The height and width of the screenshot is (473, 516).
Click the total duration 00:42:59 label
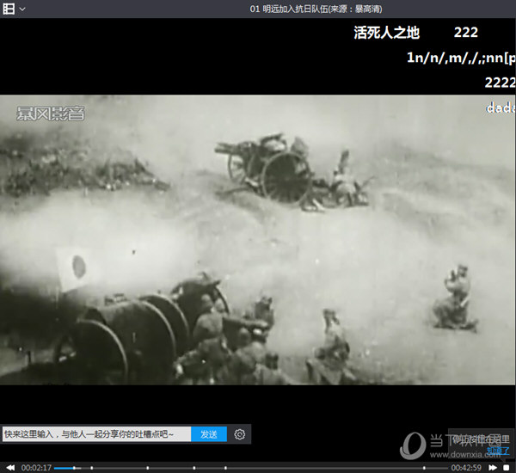tap(466, 467)
